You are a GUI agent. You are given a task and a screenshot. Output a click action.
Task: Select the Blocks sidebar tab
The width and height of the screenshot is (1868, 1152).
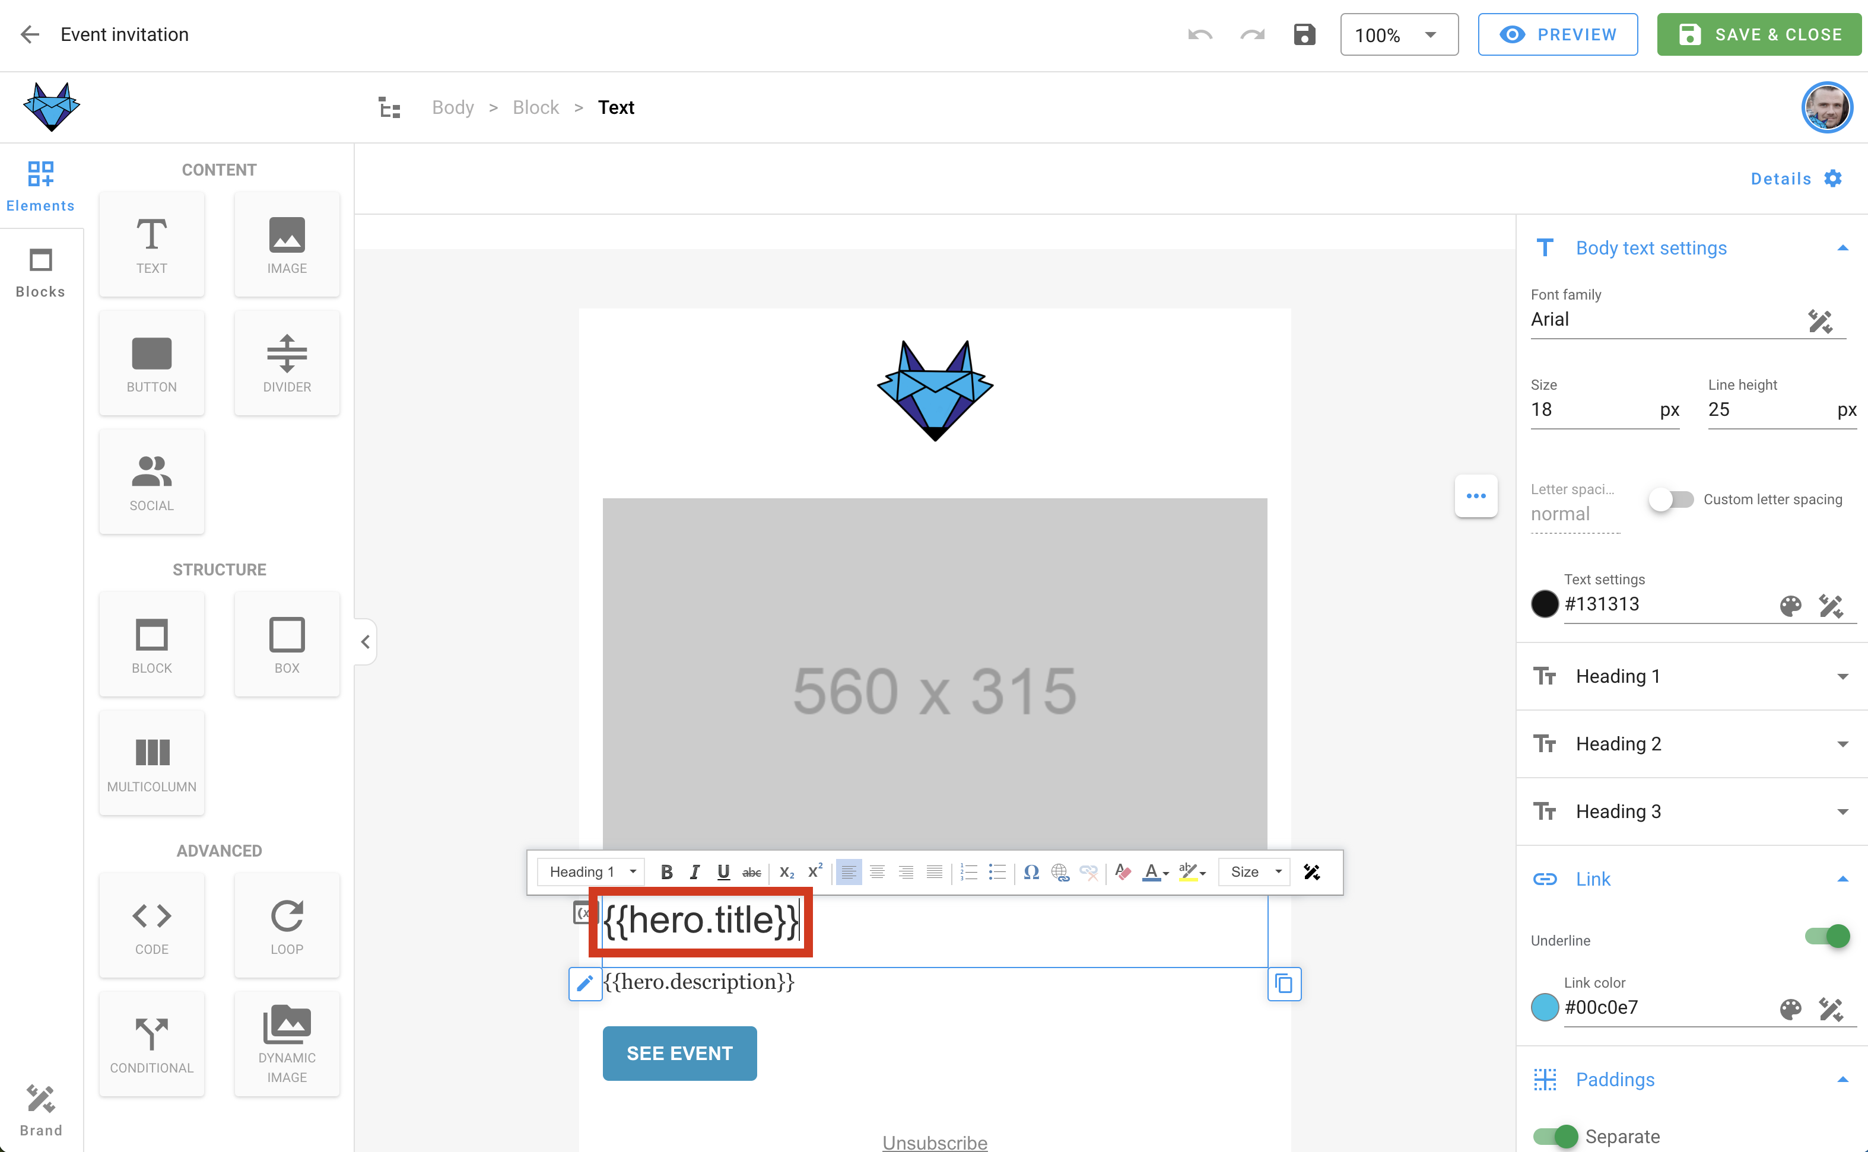[39, 275]
